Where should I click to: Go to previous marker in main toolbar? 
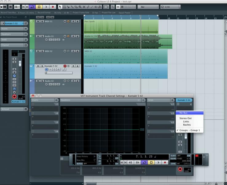coord(23,7)
